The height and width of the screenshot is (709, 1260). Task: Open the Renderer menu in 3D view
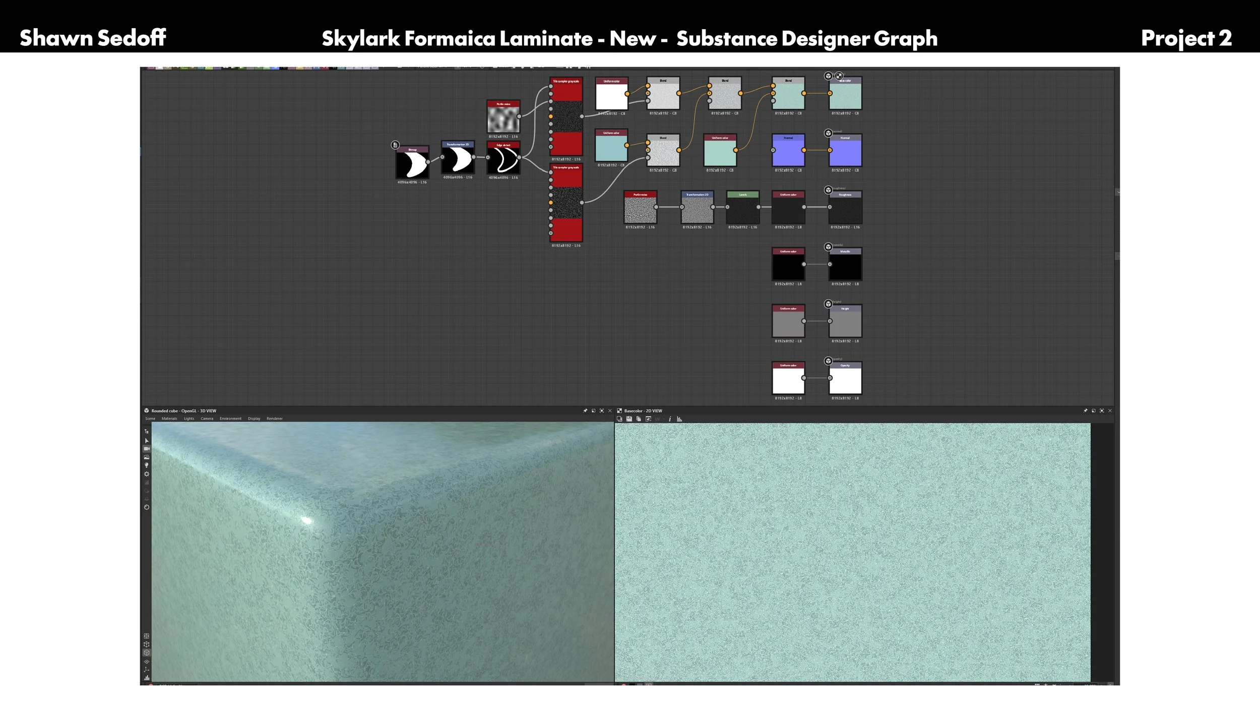pyautogui.click(x=275, y=419)
